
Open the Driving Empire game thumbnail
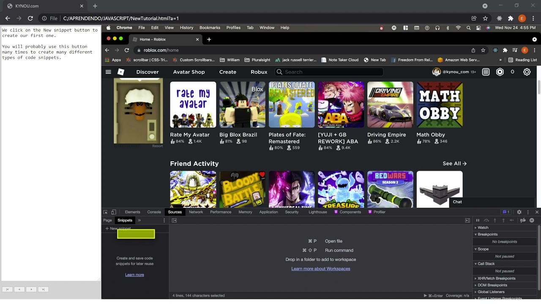pyautogui.click(x=390, y=105)
